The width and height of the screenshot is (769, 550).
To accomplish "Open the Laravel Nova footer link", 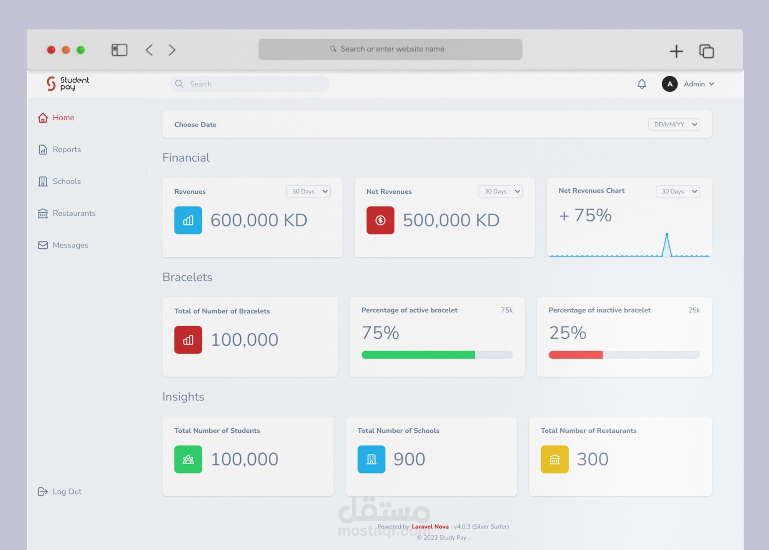I will click(x=430, y=527).
